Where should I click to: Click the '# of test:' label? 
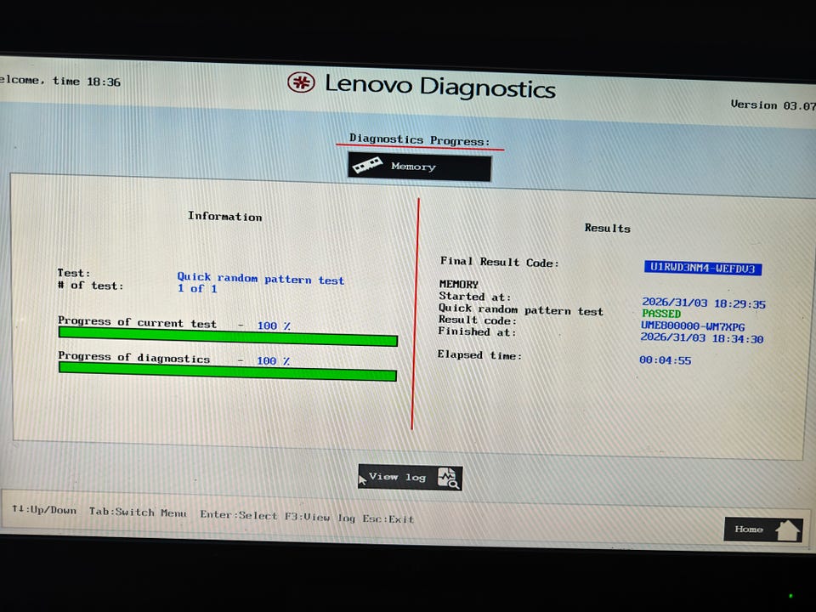coord(91,286)
